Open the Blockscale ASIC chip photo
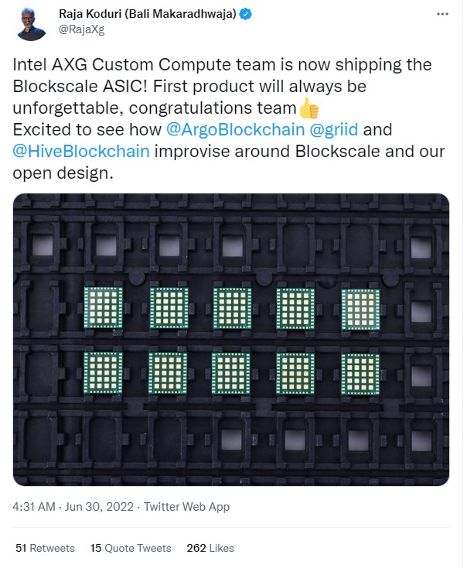 coord(231,340)
